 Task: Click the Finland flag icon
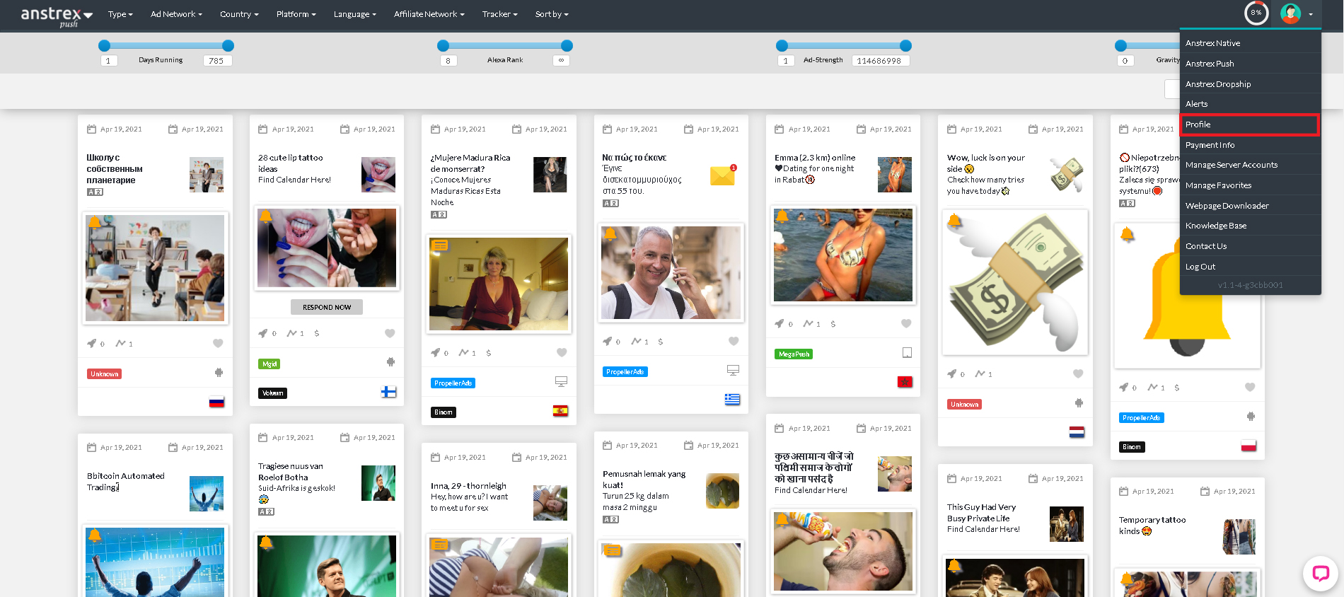tap(388, 392)
